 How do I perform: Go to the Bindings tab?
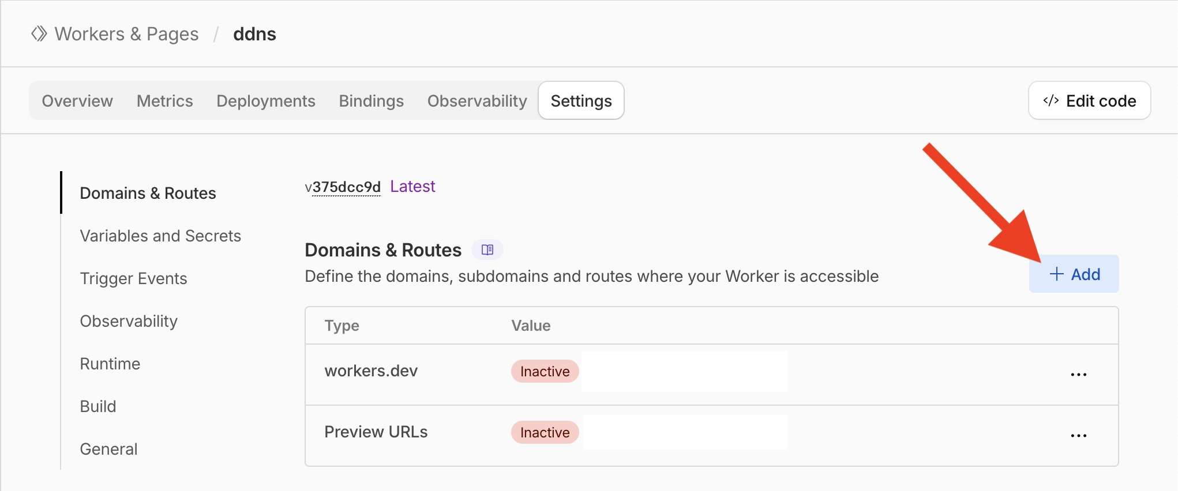(x=371, y=101)
